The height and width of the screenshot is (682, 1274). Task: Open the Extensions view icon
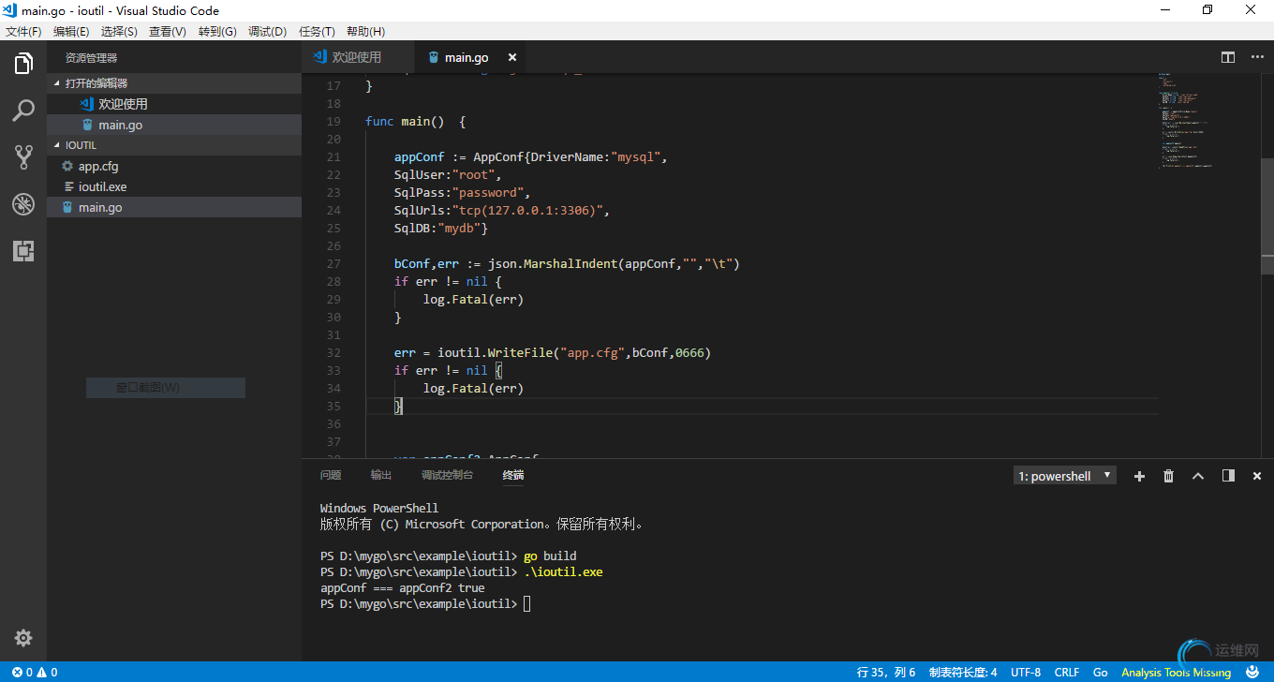[23, 250]
